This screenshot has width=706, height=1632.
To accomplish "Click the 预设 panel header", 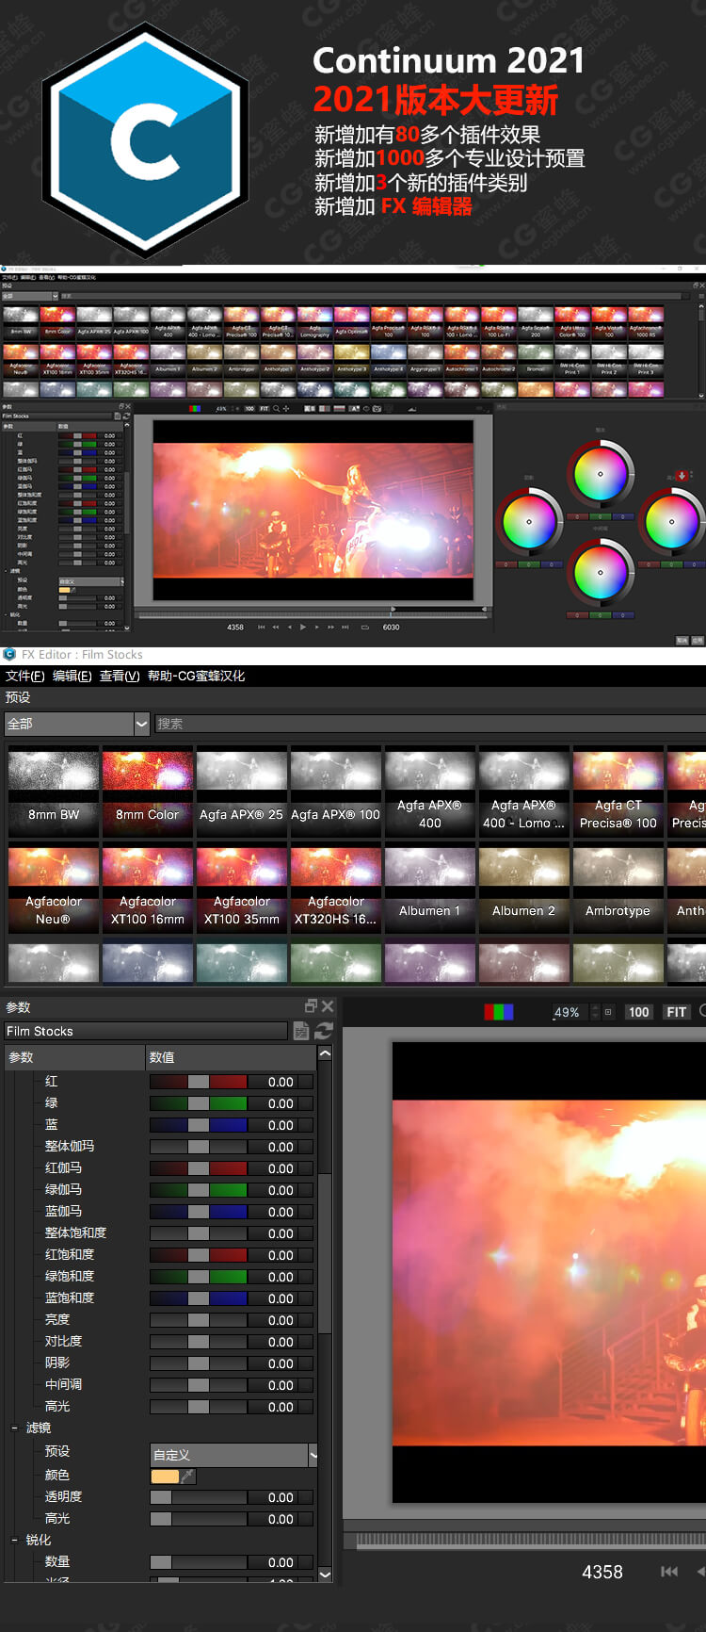I will (18, 697).
